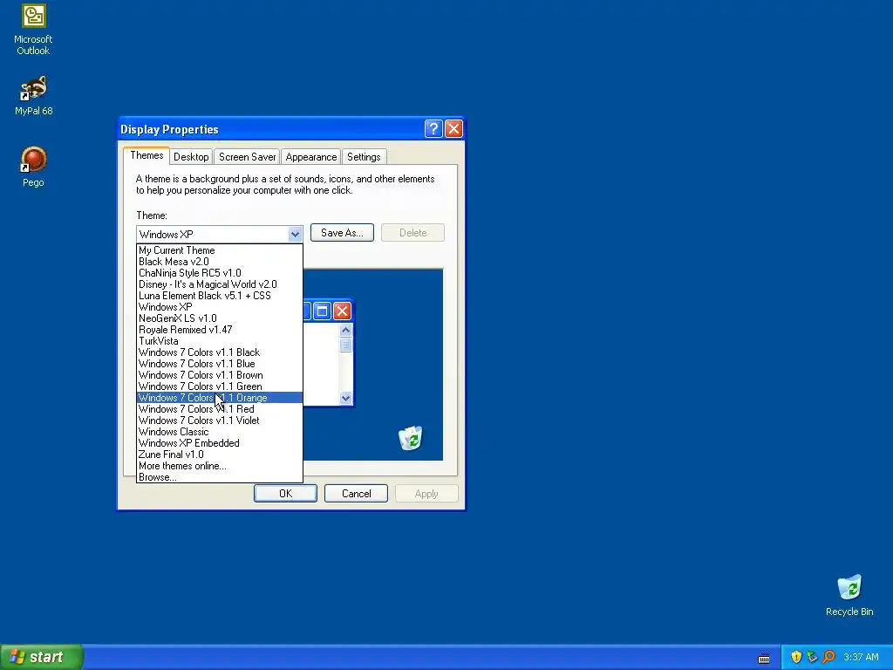
Task: Click the safely remove hardware tray icon
Action: point(812,657)
